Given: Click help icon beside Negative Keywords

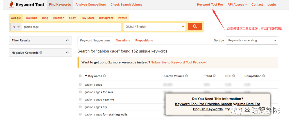Looking at the screenshot, I should click(41, 52).
